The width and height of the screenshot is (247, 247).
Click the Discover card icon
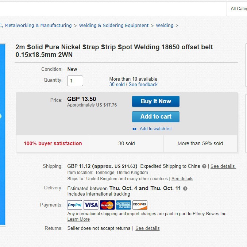(x=140, y=205)
